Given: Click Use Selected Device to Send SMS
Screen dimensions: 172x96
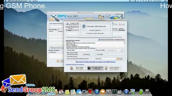Looking at the screenshot, I should pos(95,68).
